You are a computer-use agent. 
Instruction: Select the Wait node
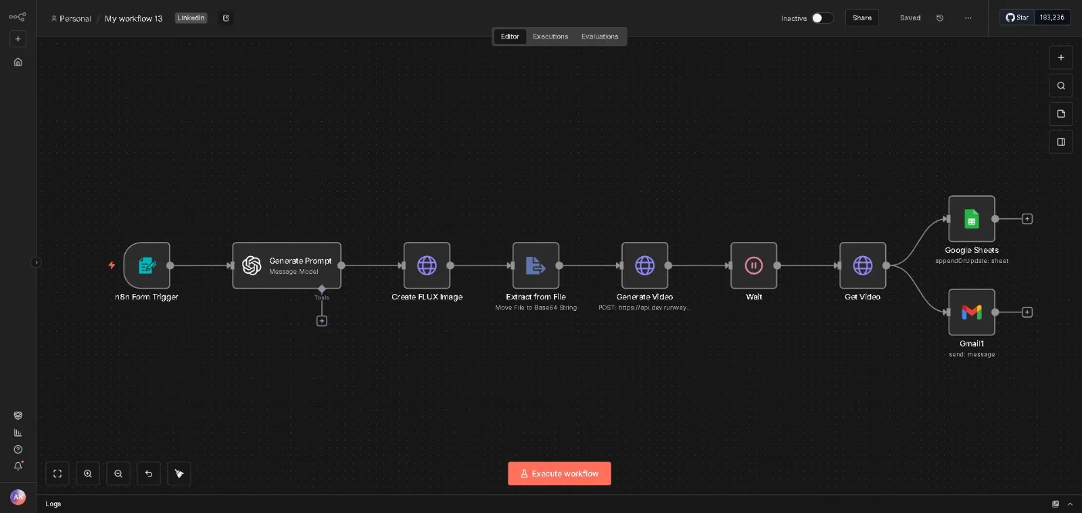tap(753, 266)
